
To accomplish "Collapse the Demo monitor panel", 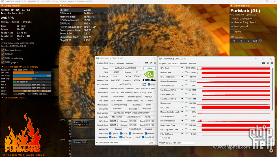I will coord(2,6).
